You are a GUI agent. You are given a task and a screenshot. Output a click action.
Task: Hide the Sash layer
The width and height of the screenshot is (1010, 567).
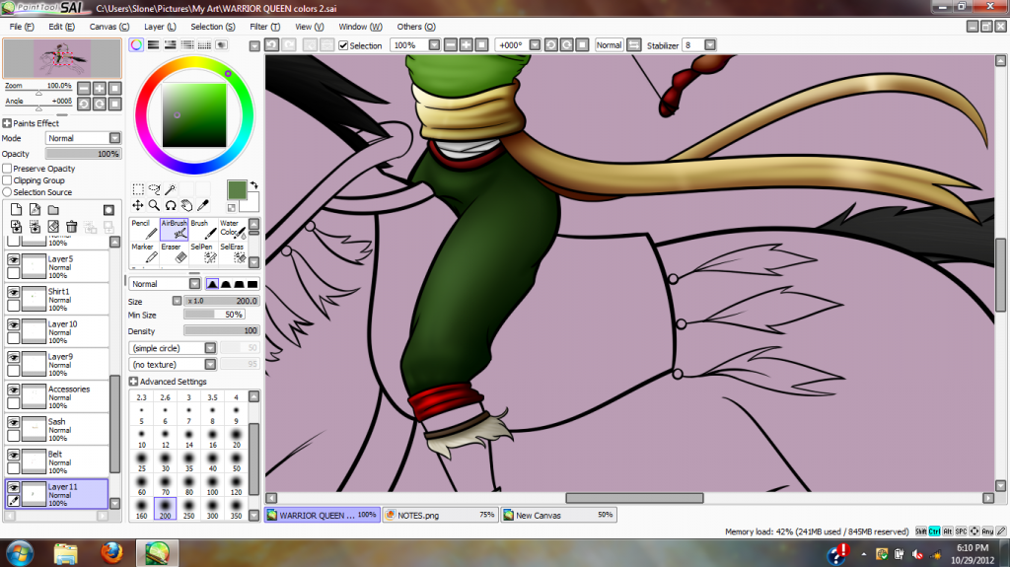click(13, 422)
